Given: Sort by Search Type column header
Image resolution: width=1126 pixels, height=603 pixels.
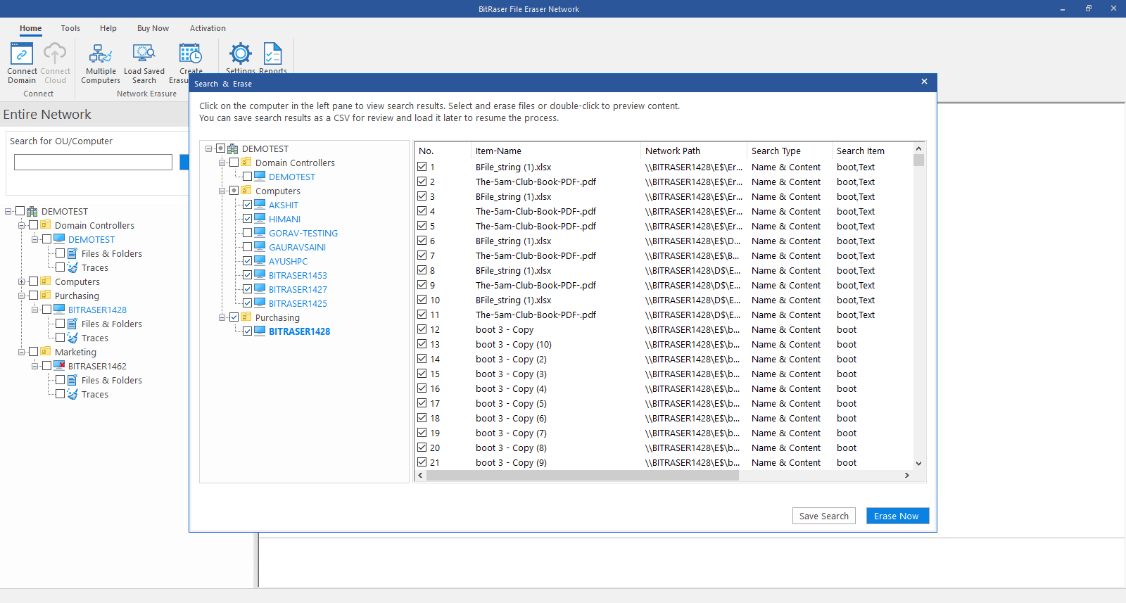Looking at the screenshot, I should pos(789,151).
